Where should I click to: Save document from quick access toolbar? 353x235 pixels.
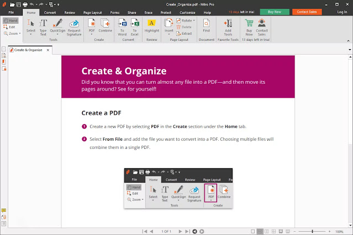click(19, 4)
